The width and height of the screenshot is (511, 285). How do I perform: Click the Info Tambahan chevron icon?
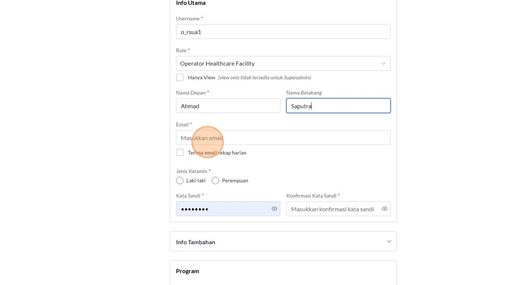(389, 241)
